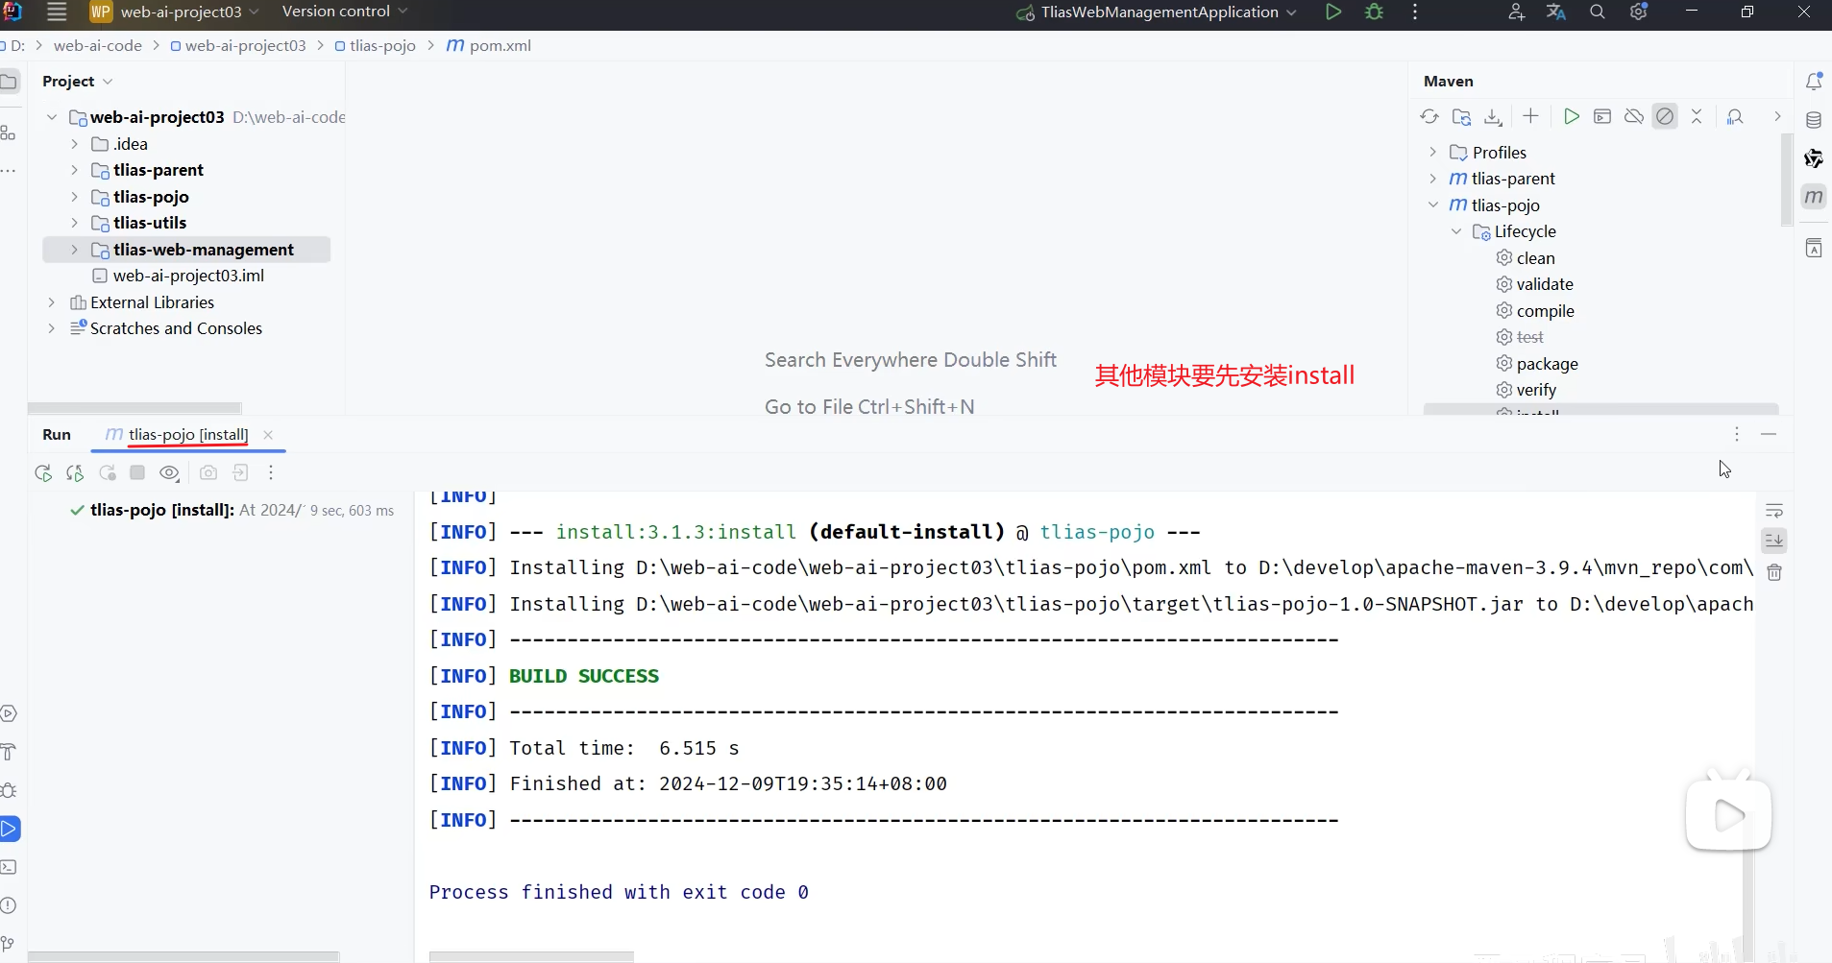The height and width of the screenshot is (963, 1832).
Task: Toggle Run tool window sidebar icon
Action: (x=9, y=829)
